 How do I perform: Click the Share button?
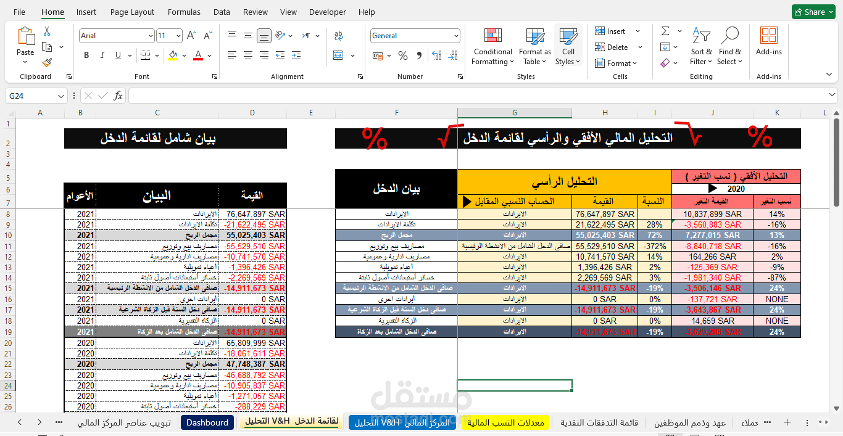(x=813, y=12)
